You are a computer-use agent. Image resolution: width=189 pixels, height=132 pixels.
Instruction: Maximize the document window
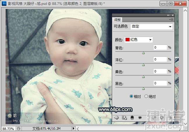(x=171, y=3)
